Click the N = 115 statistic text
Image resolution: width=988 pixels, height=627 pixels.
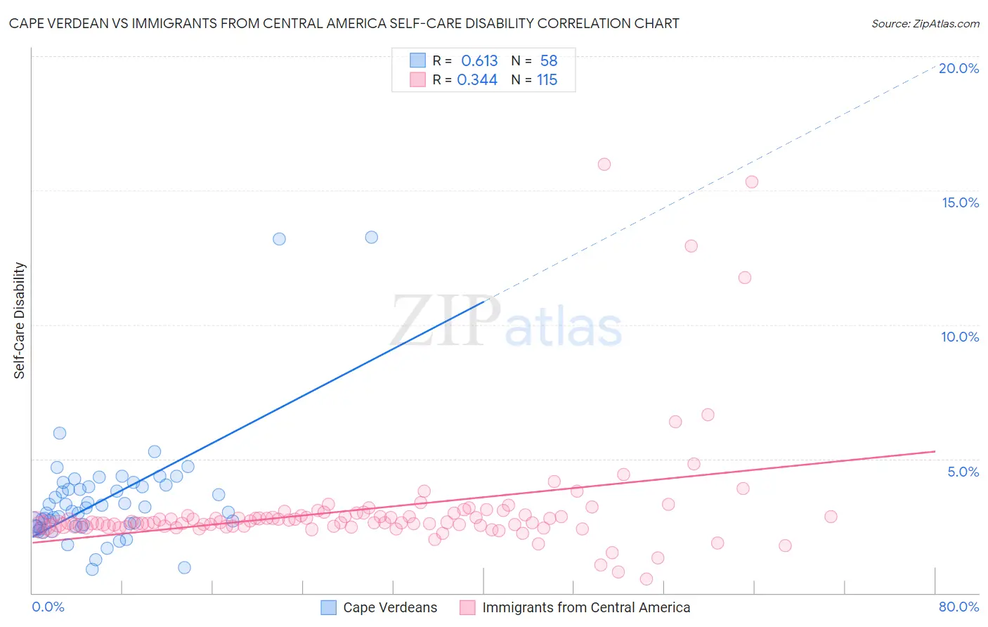tap(534, 79)
